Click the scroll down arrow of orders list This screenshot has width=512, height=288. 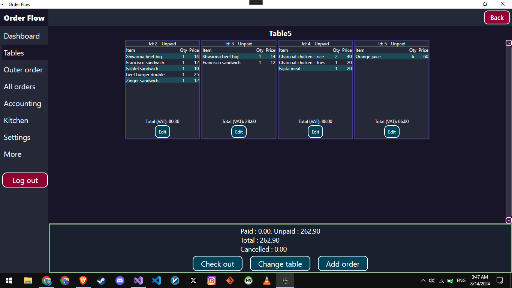tap(509, 220)
